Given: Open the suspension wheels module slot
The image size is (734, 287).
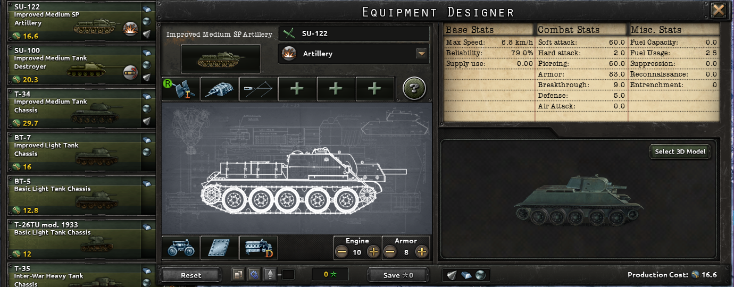Looking at the screenshot, I should (x=181, y=248).
